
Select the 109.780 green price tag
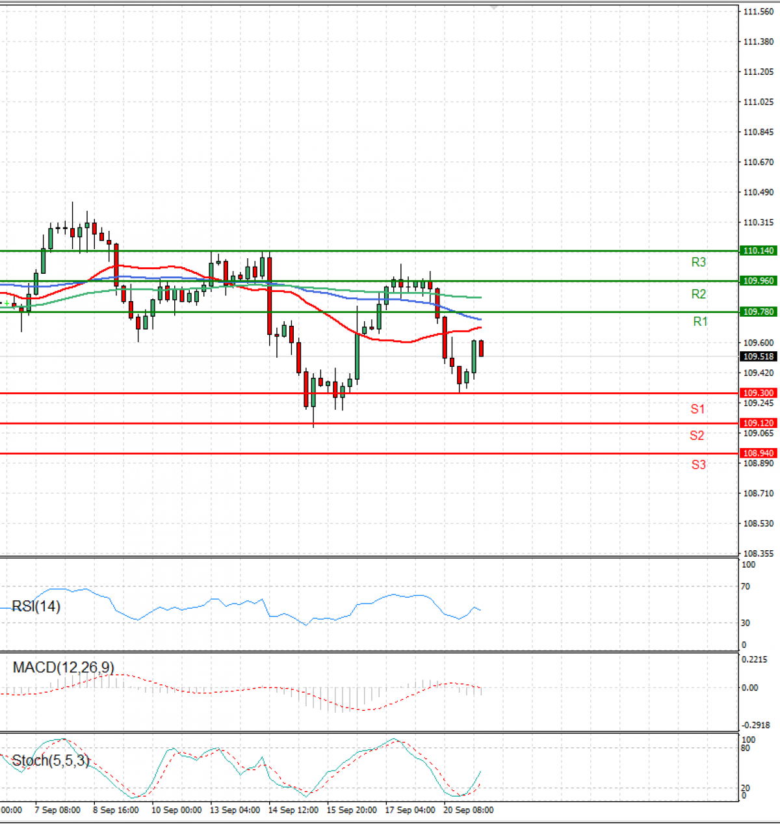pos(759,312)
